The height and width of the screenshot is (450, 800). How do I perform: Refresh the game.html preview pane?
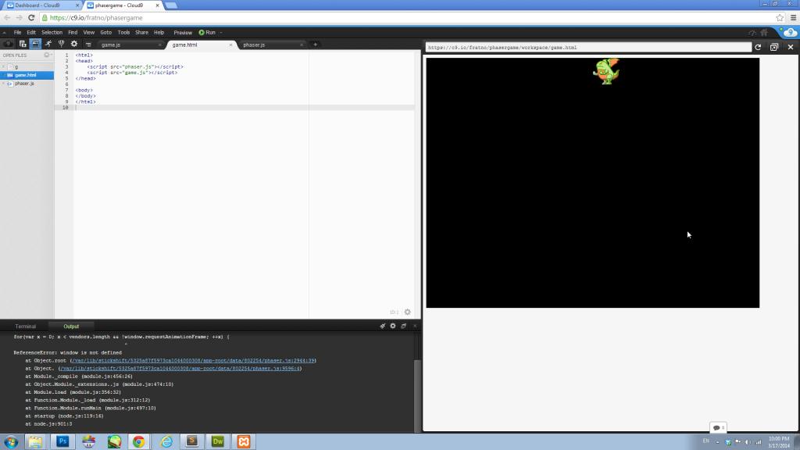coord(757,47)
